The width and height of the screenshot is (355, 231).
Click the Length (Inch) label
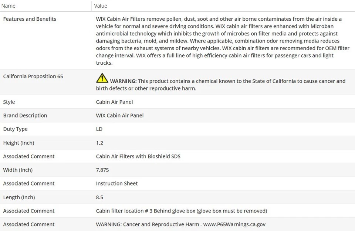19,197
